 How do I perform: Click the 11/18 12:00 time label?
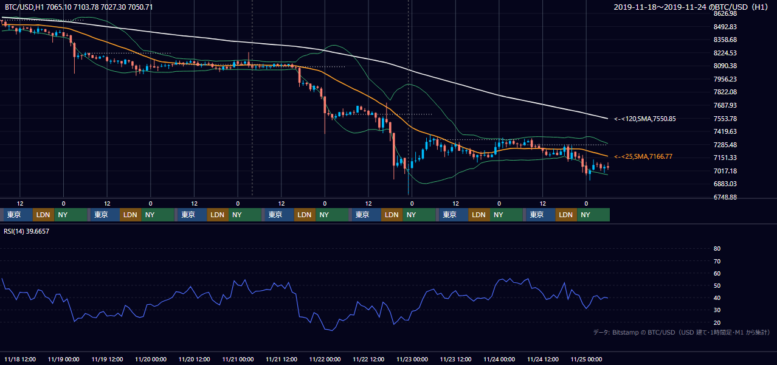(x=20, y=359)
